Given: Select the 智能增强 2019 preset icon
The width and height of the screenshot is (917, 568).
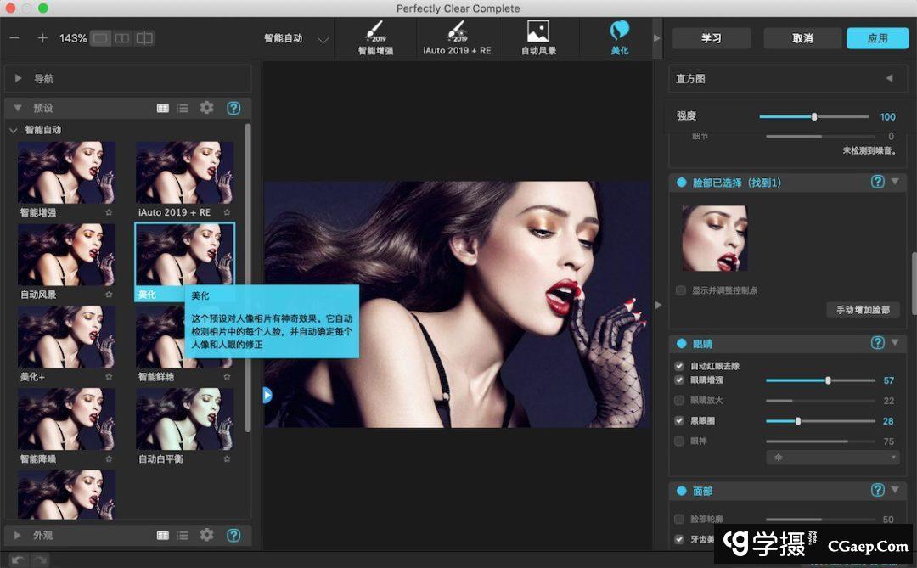Looking at the screenshot, I should coord(375,38).
